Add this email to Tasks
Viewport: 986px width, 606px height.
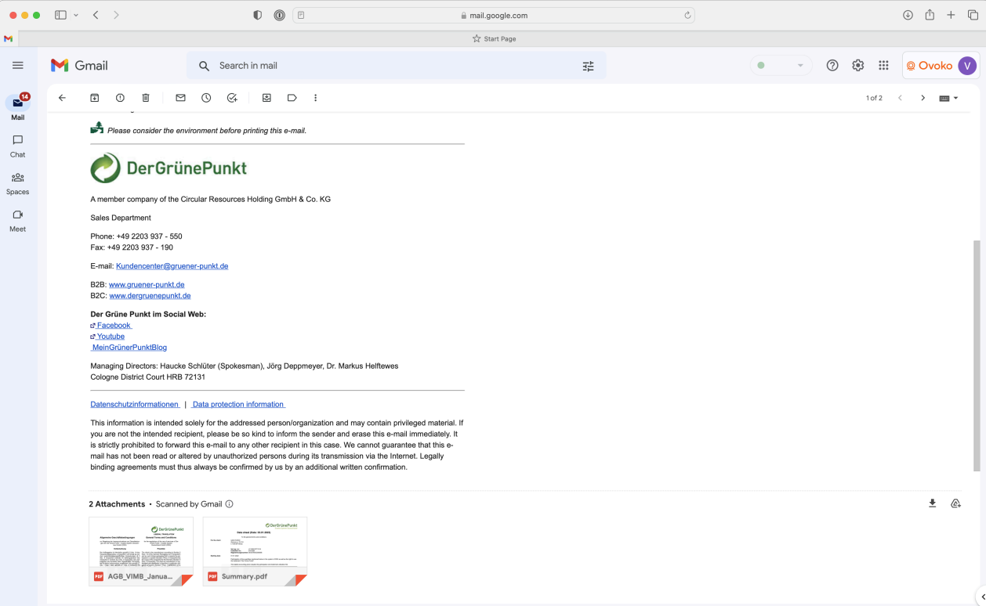coord(232,98)
